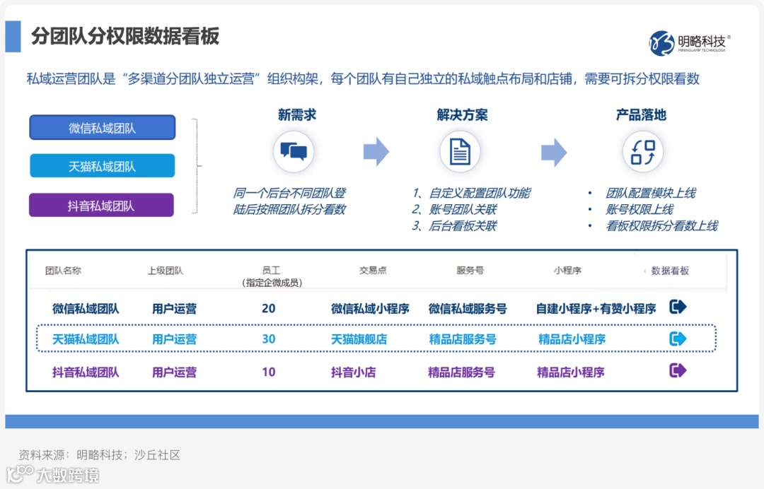Click 账号权限上线 bullet

tap(639, 210)
